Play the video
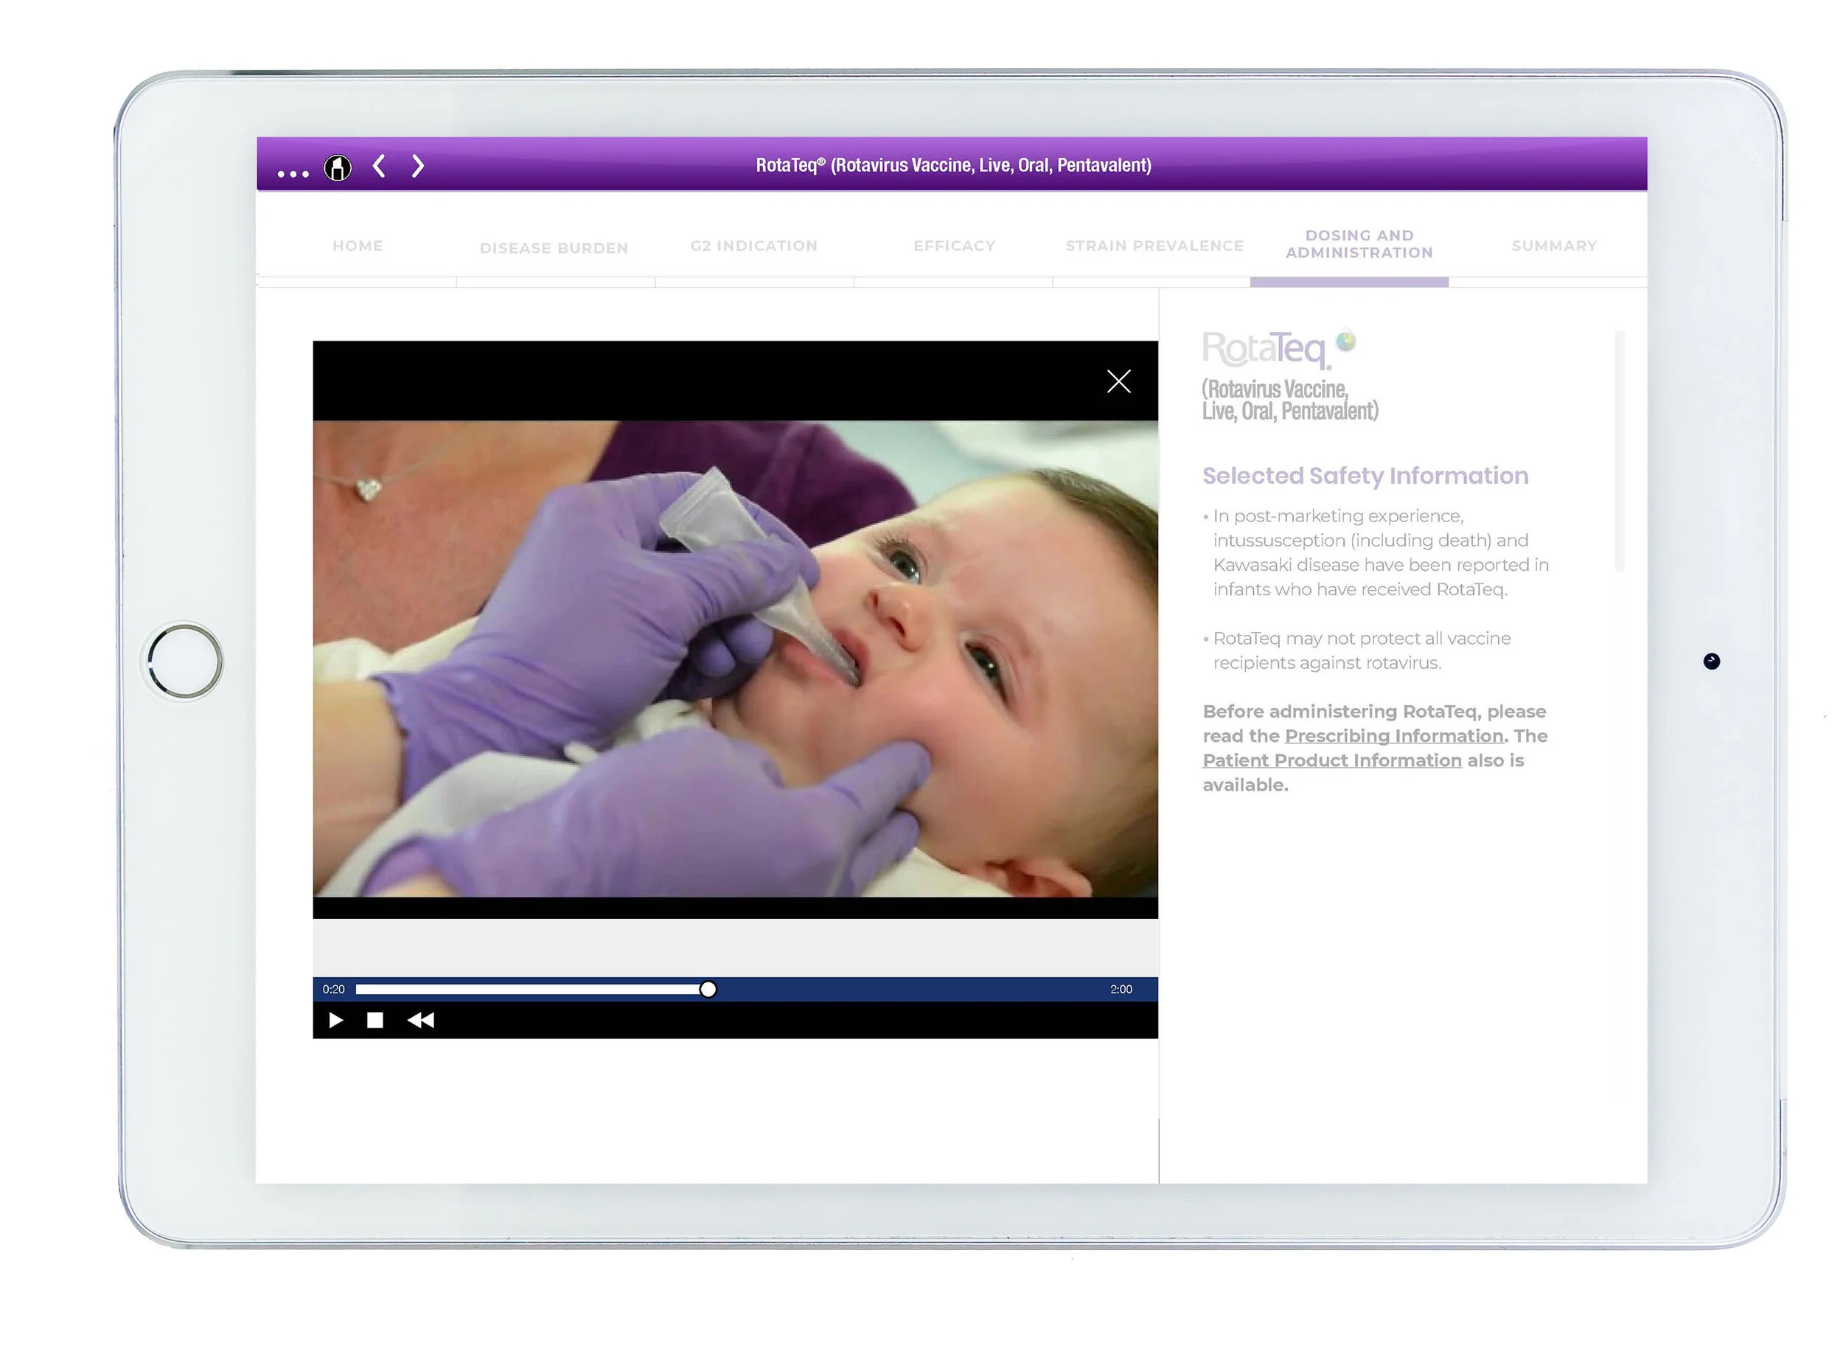This screenshot has height=1371, width=1843. pos(335,1020)
